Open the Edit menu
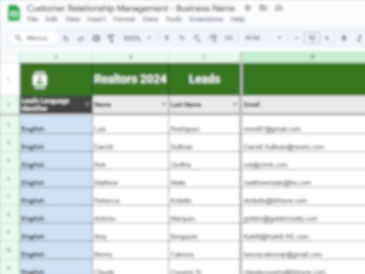The image size is (365, 274). [51, 19]
